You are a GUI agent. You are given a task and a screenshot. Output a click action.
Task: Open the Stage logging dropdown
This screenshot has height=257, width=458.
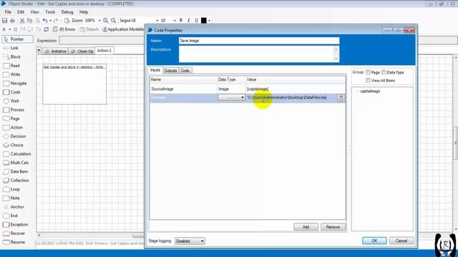pyautogui.click(x=190, y=241)
